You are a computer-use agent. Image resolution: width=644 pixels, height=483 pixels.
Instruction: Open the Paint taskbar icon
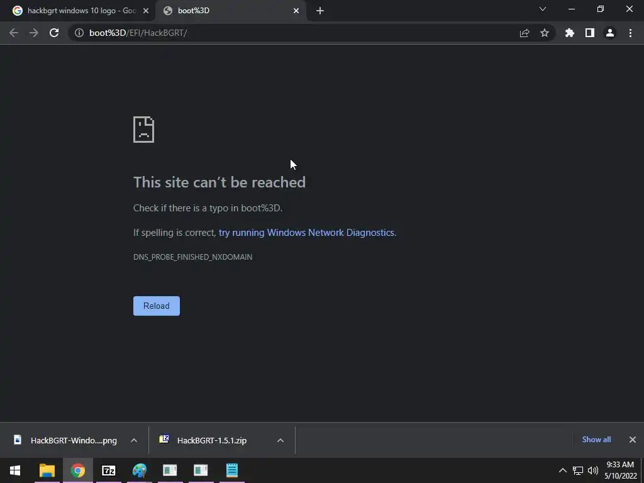click(139, 470)
